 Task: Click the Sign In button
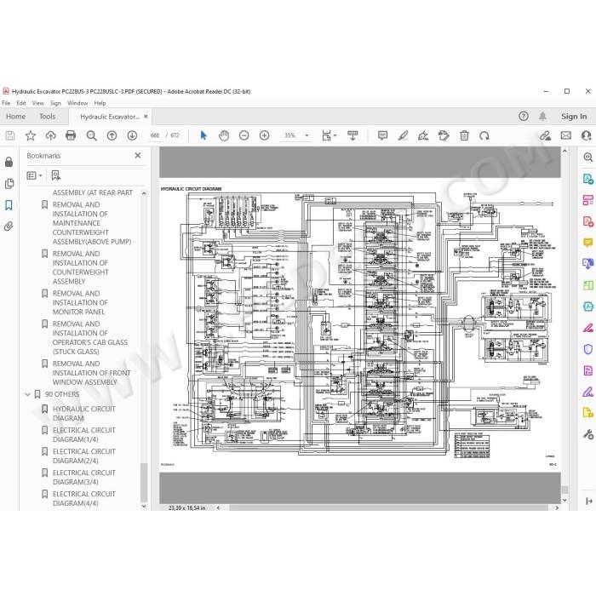(574, 117)
